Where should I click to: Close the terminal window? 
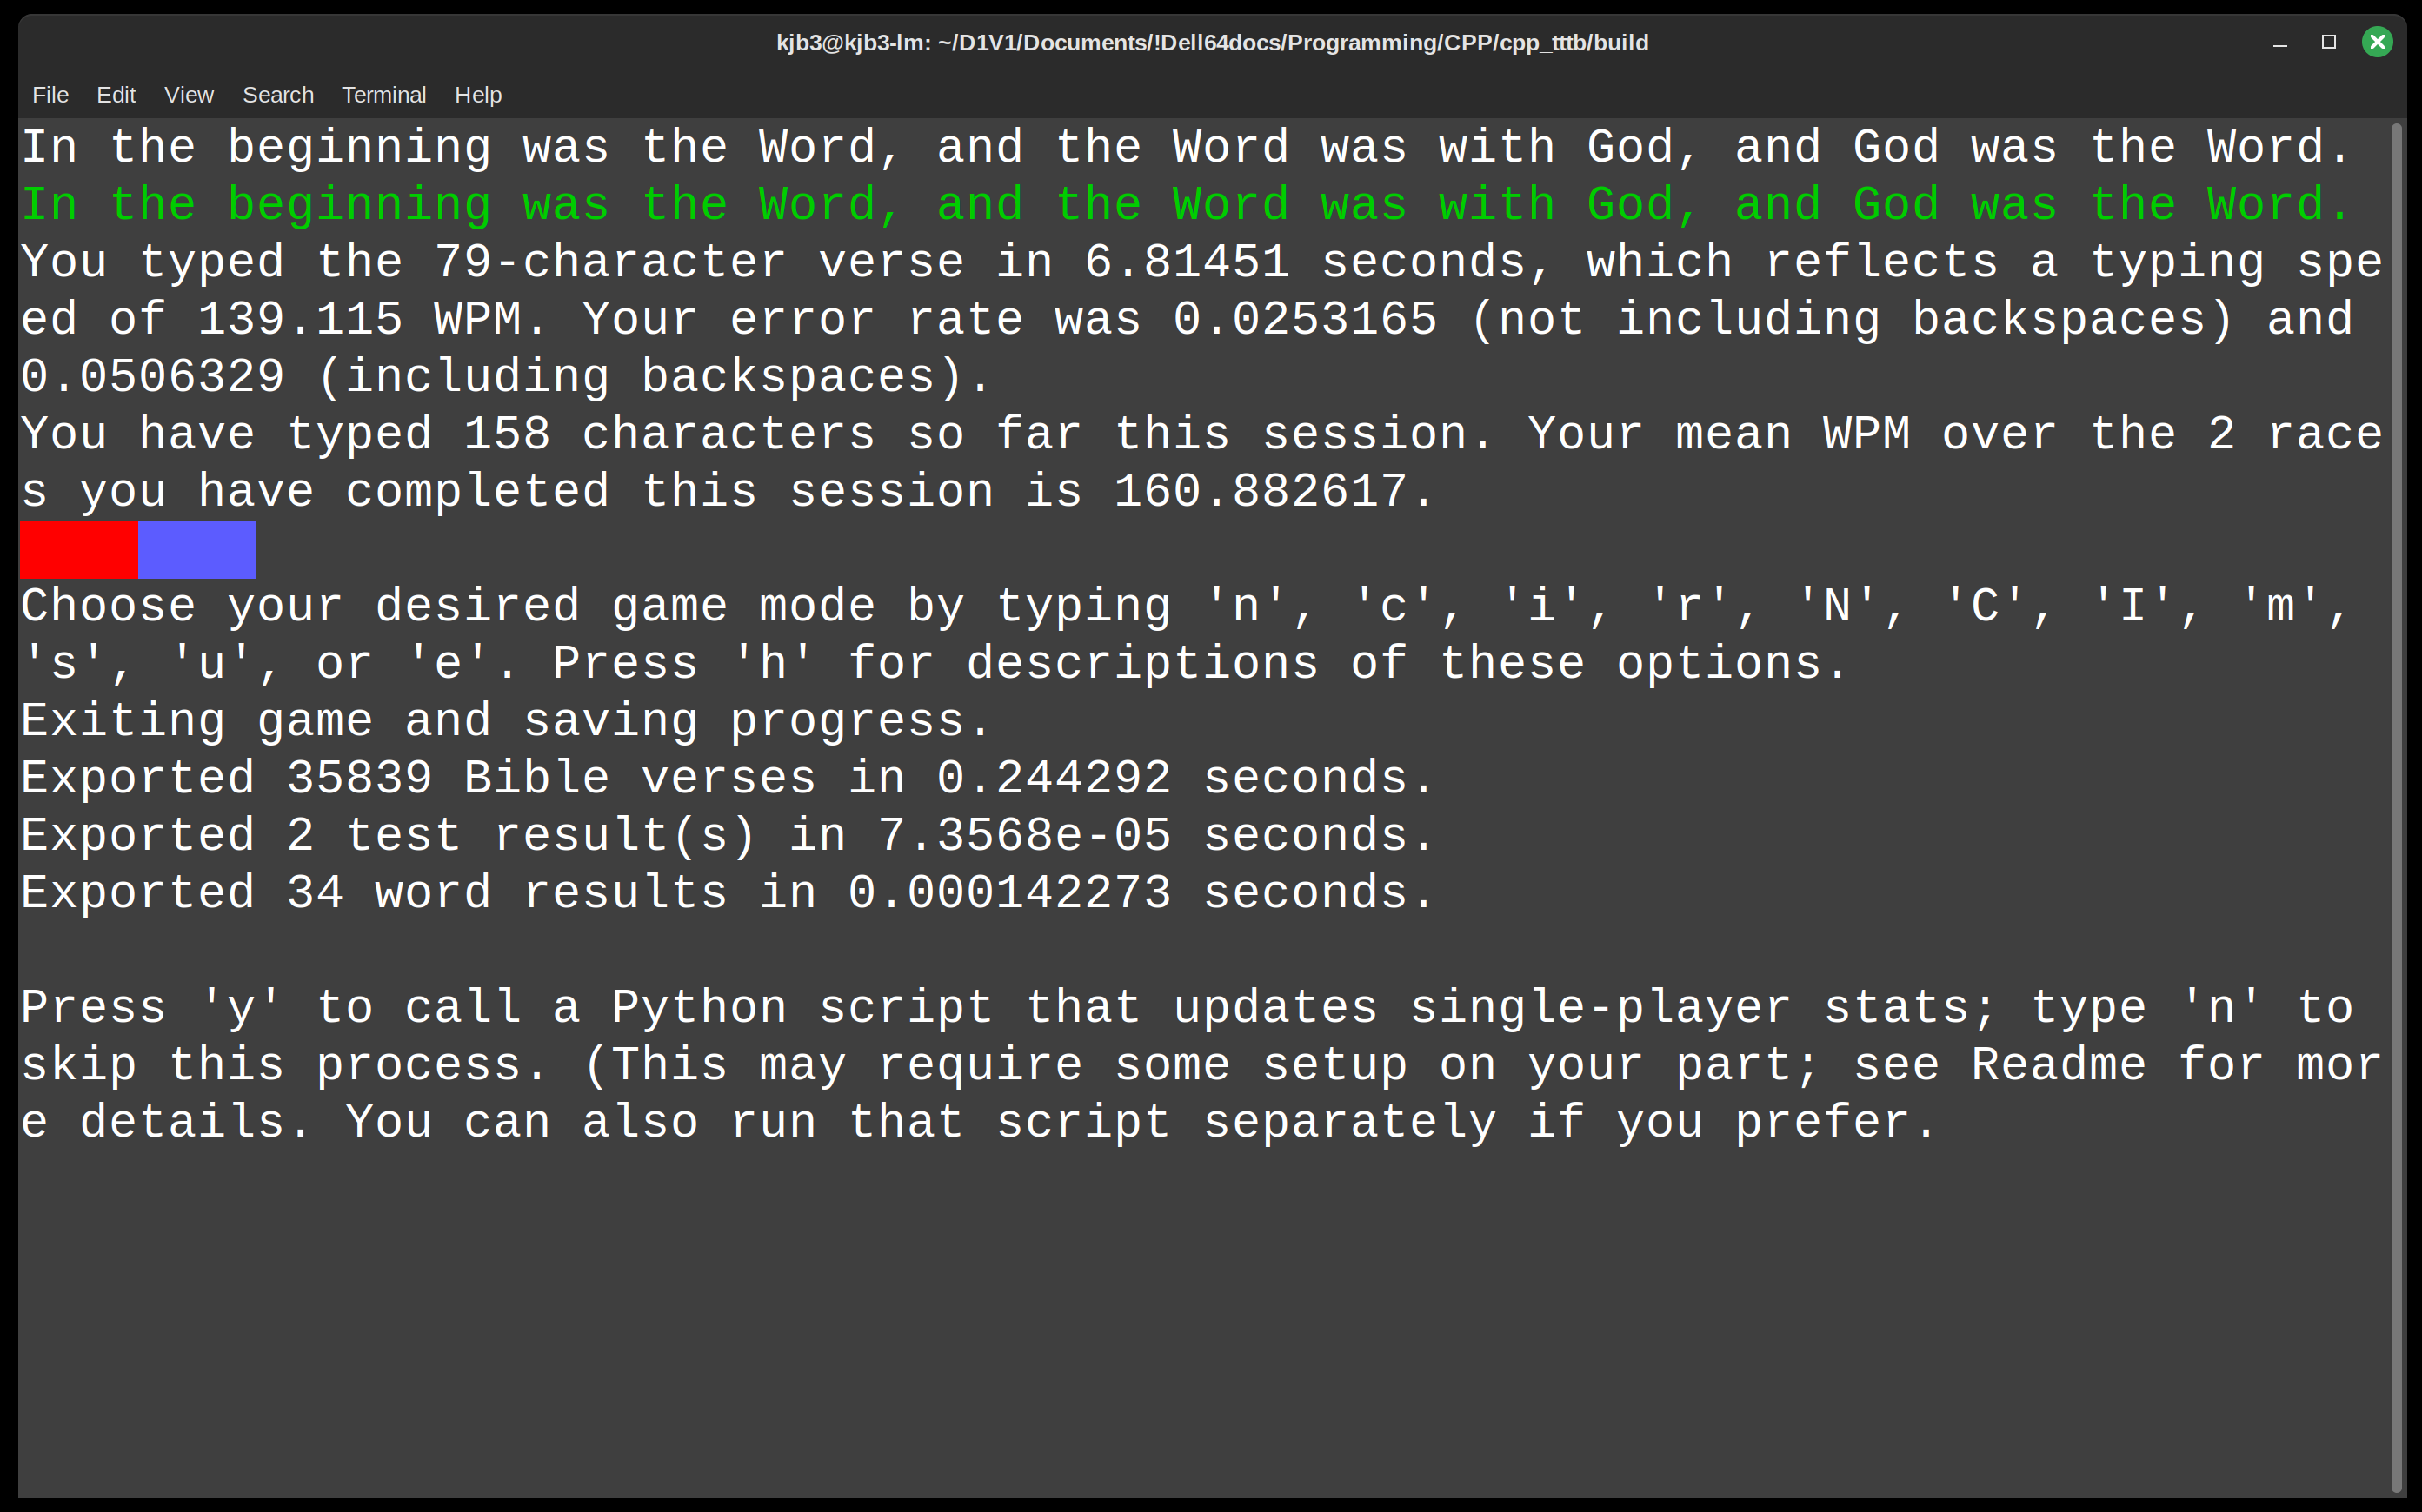click(2377, 42)
